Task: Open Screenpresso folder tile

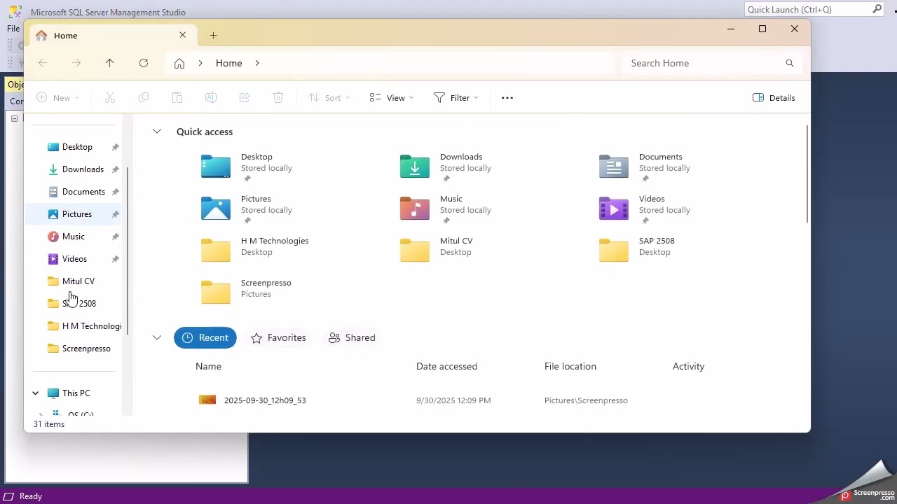Action: tap(246, 292)
